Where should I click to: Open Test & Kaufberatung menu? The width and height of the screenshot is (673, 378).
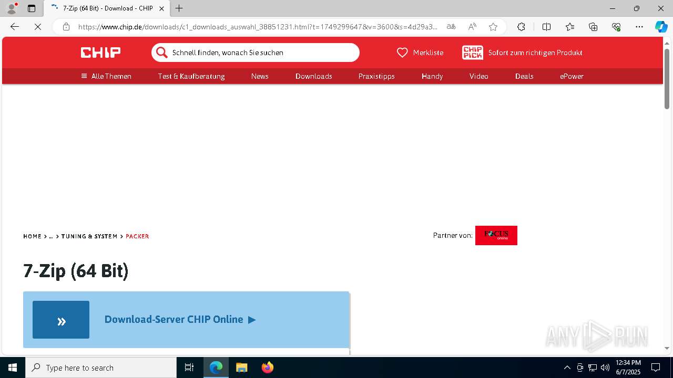(191, 76)
